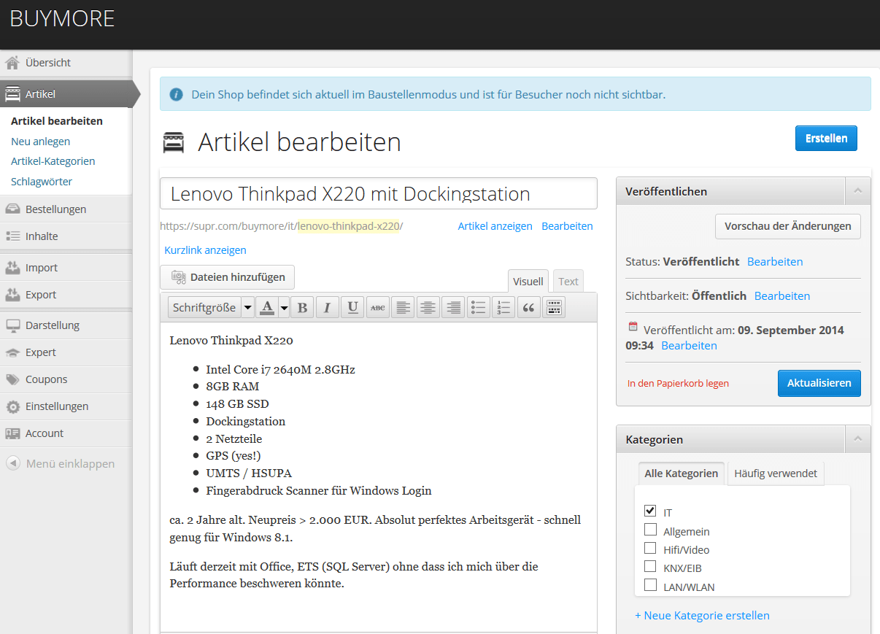This screenshot has width=880, height=634.
Task: Click the Artikel anzeigen link
Action: pos(495,226)
